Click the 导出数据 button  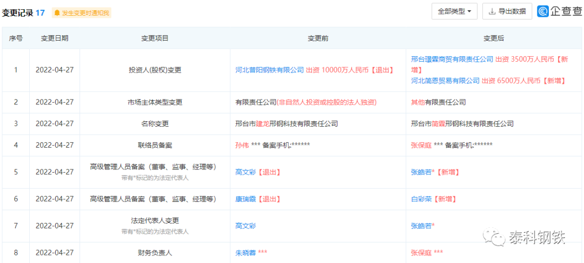(507, 11)
